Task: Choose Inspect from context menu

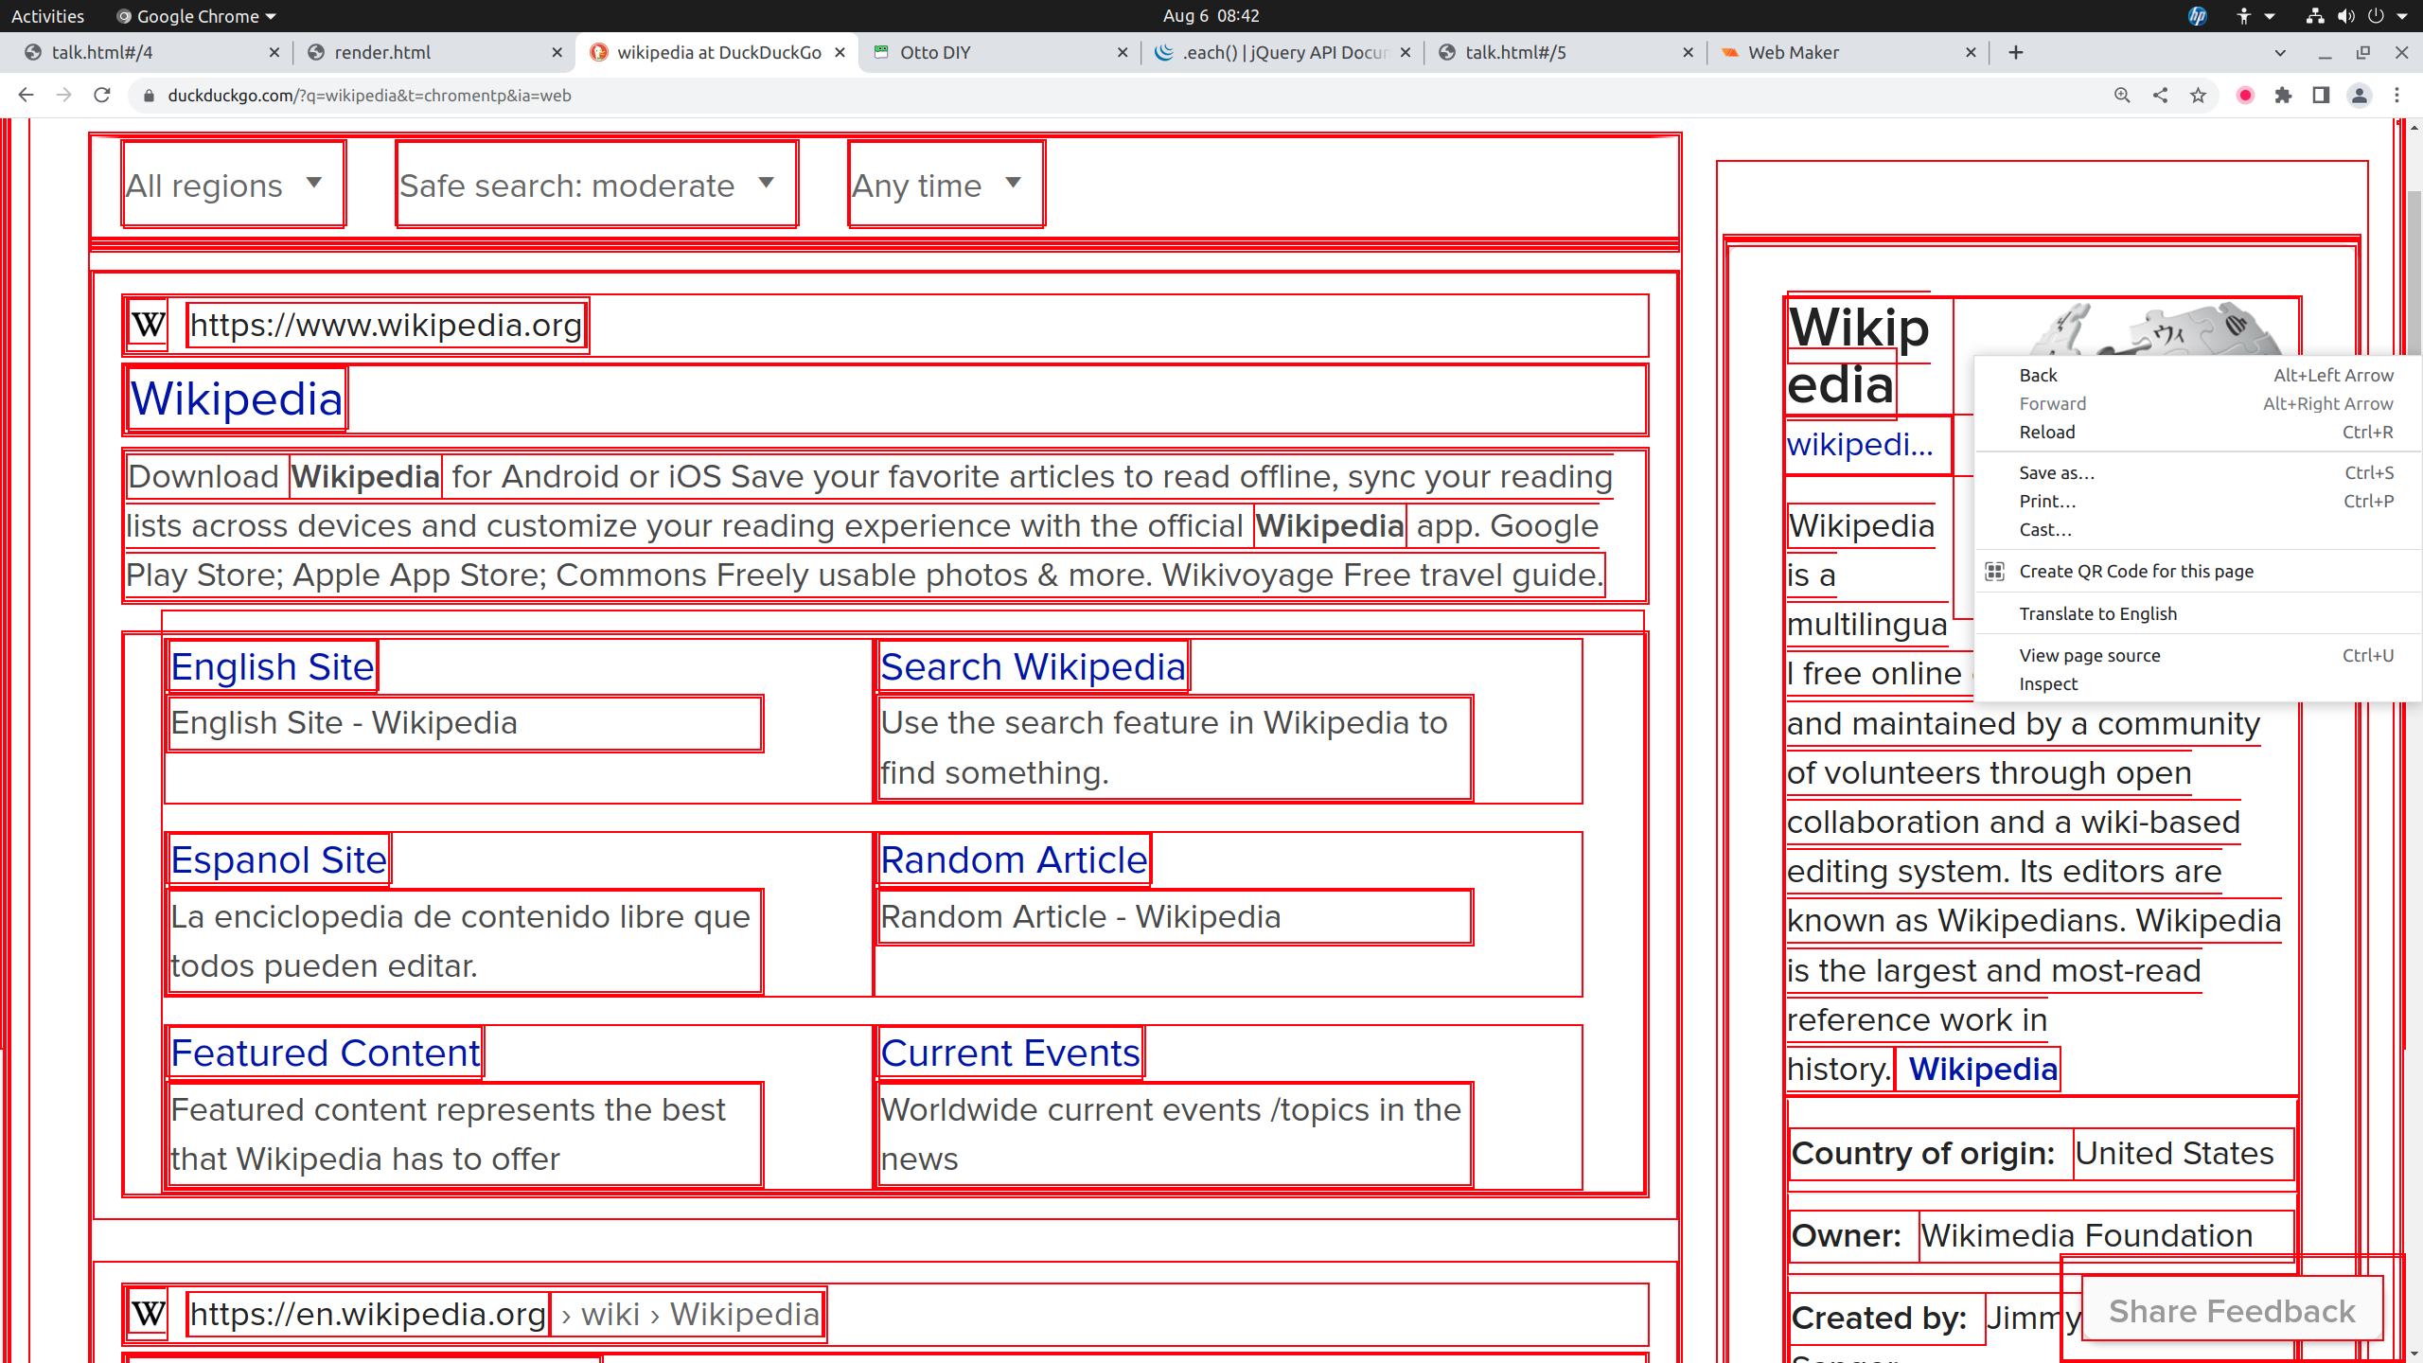Action: click(2048, 683)
